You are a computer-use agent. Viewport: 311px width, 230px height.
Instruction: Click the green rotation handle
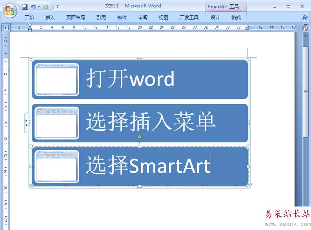(x=140, y=137)
